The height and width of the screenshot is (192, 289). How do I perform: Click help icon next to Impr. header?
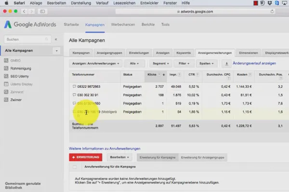(x=179, y=74)
